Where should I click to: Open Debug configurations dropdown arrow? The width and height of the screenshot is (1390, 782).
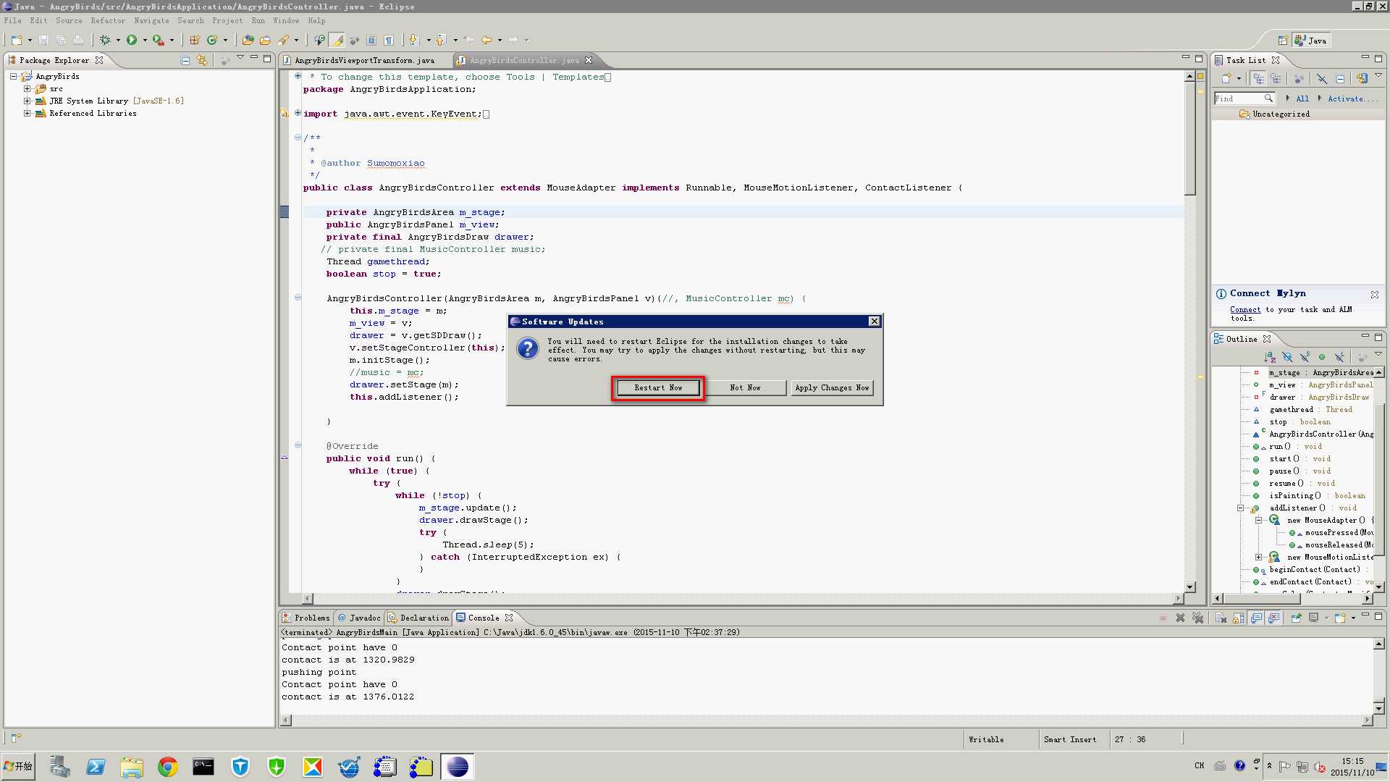coord(118,41)
